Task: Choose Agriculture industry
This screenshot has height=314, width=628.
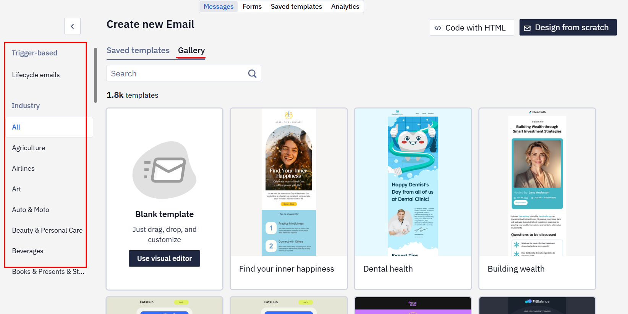Action: pyautogui.click(x=29, y=148)
